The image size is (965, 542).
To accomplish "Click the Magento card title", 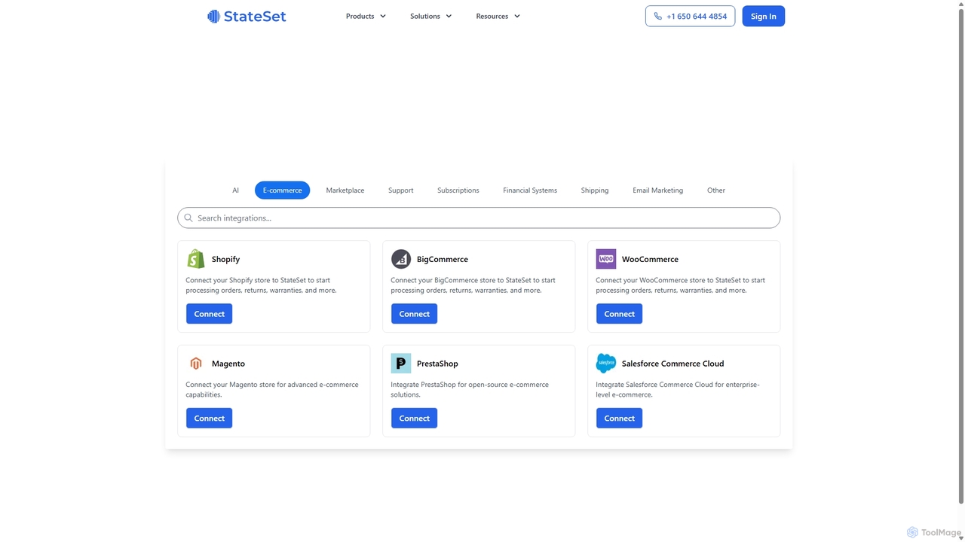I will coord(228,364).
